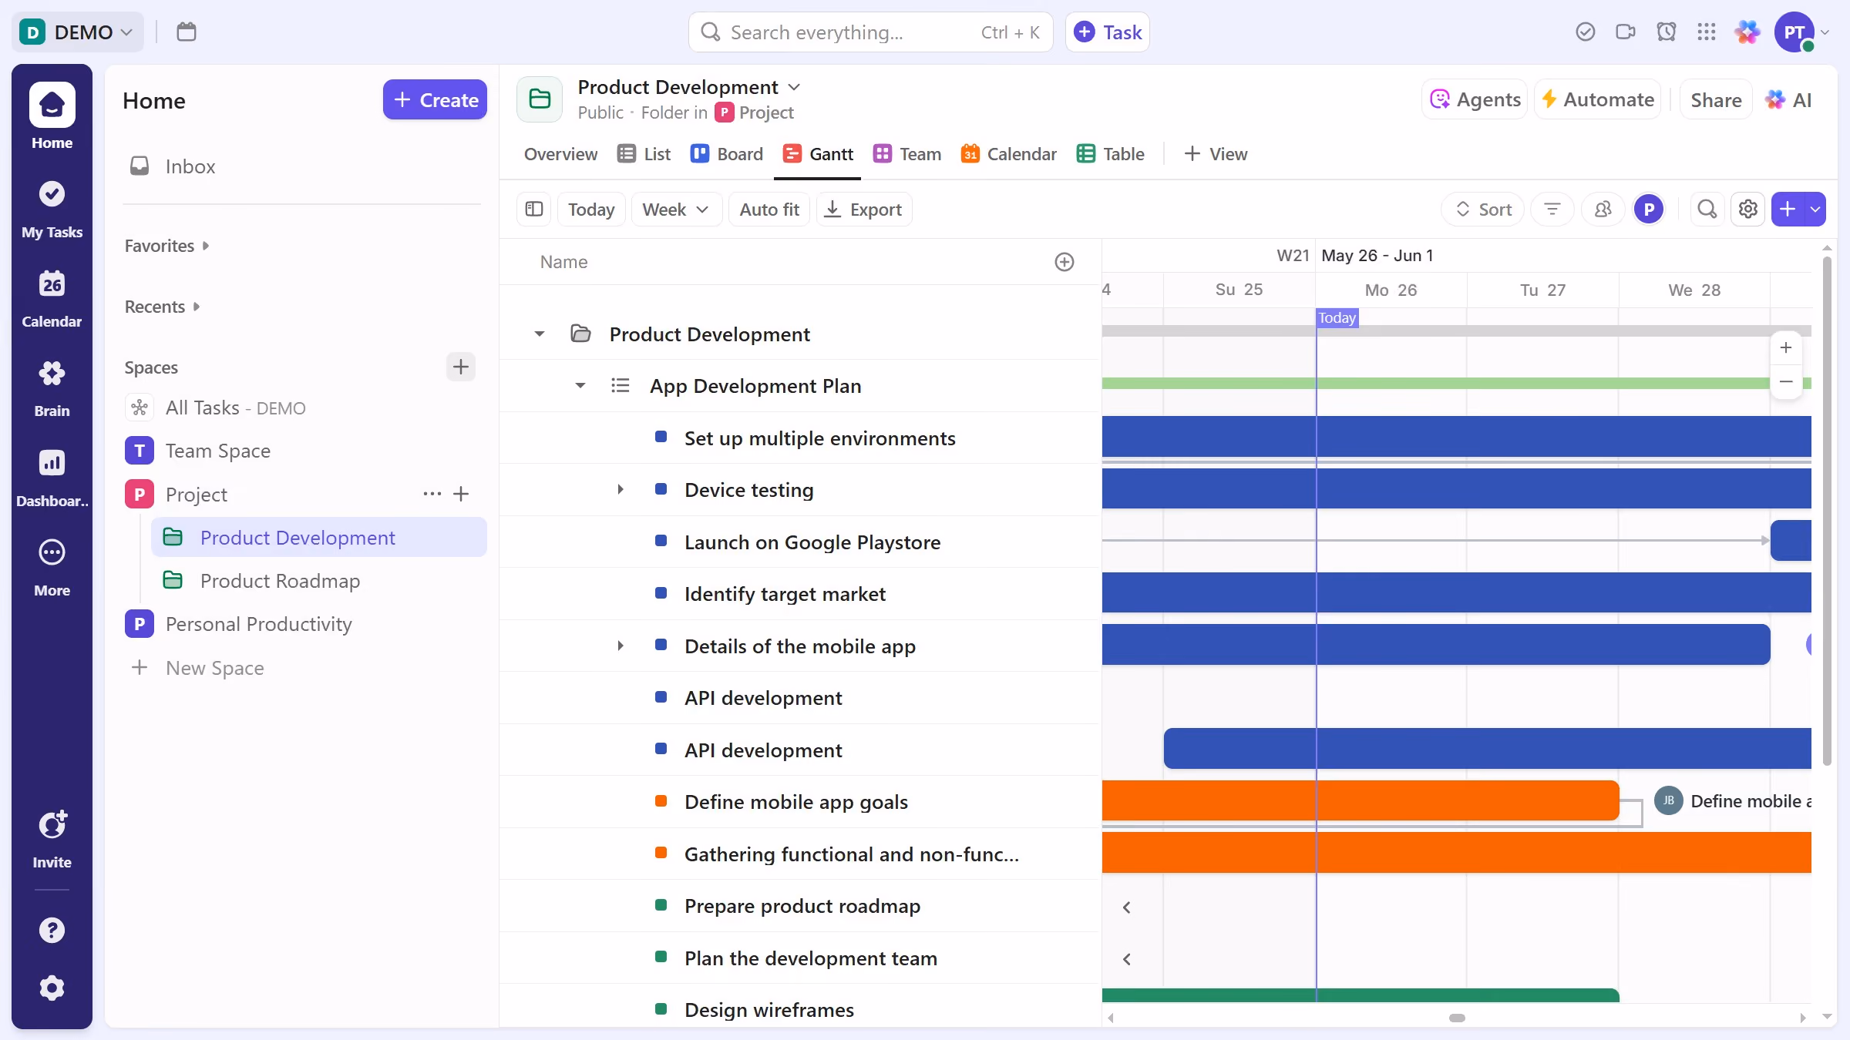Click the Define mobile app goals orange bar

1361,800
